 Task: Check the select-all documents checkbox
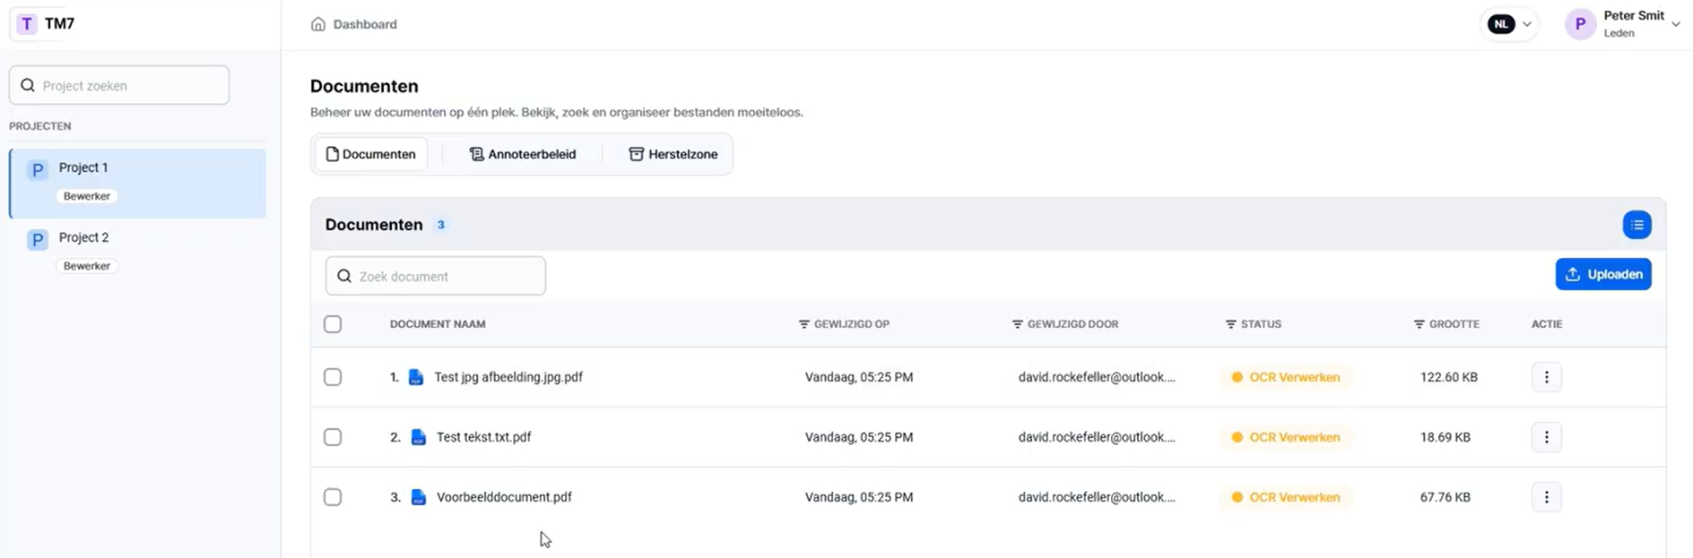[x=333, y=324]
